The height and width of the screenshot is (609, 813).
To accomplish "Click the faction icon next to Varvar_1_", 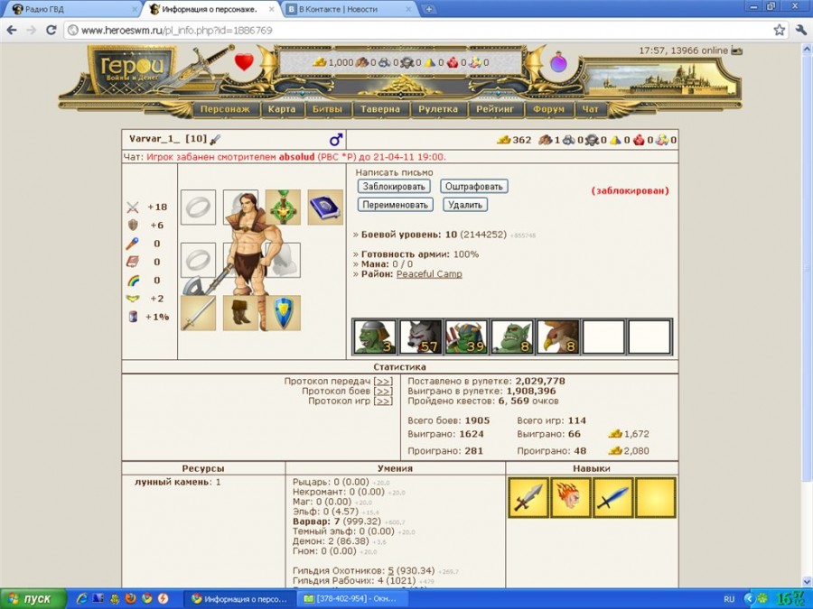I will 215,139.
